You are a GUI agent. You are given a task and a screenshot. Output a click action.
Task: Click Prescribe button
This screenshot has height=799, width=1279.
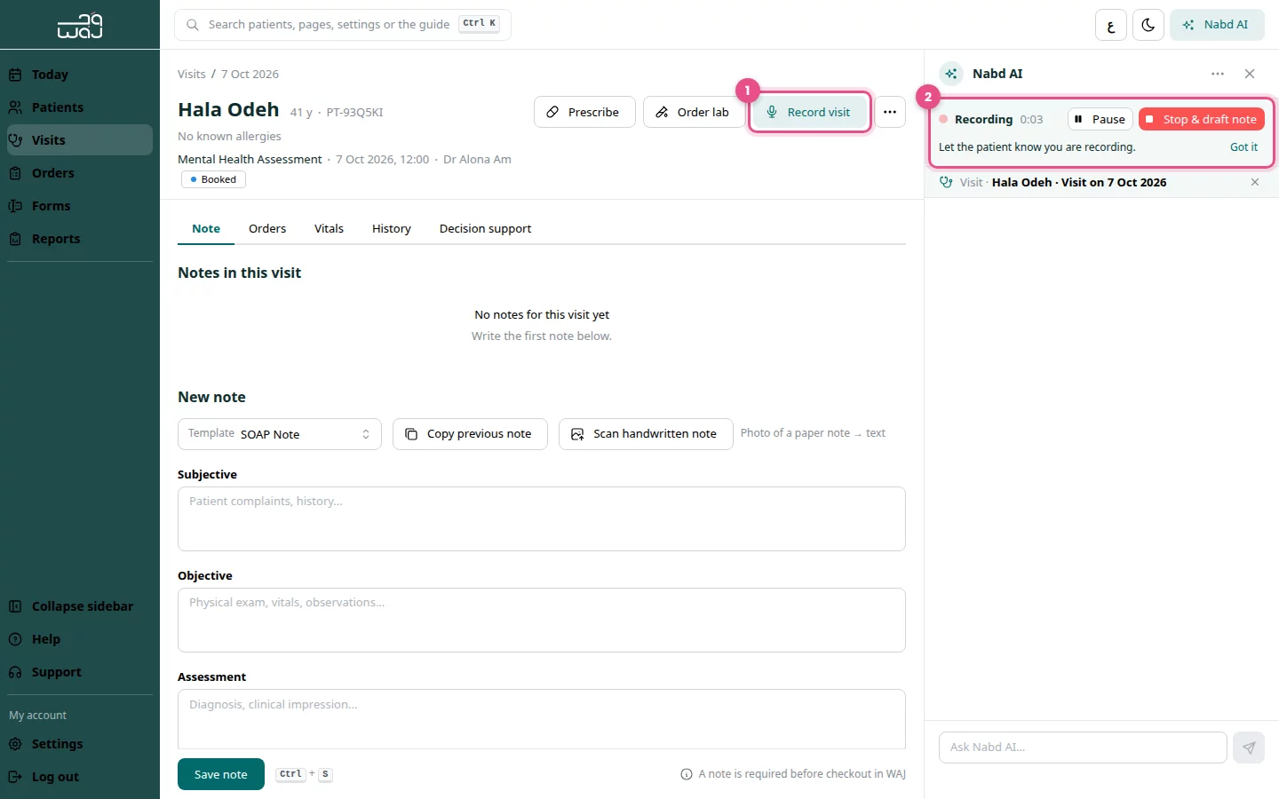click(x=584, y=112)
